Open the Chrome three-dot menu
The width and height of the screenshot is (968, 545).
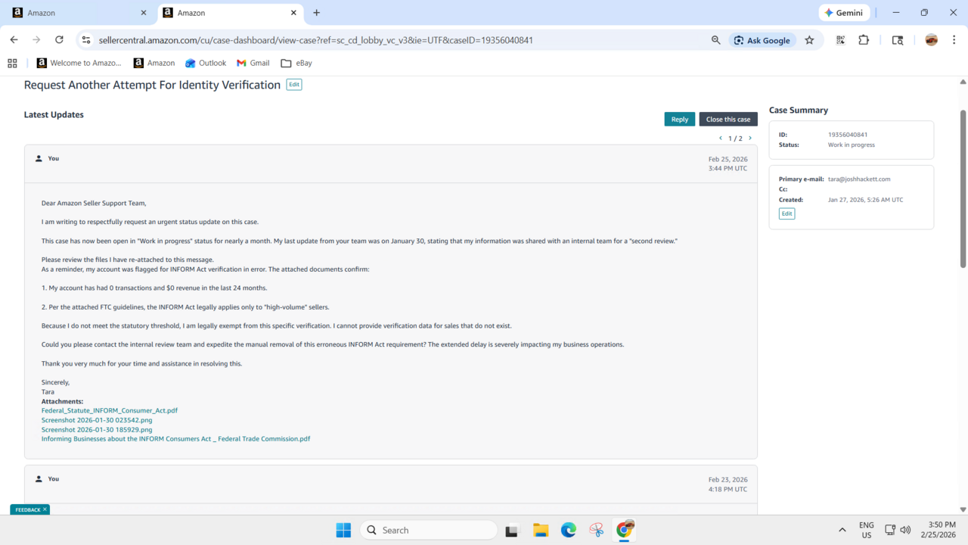pyautogui.click(x=954, y=40)
